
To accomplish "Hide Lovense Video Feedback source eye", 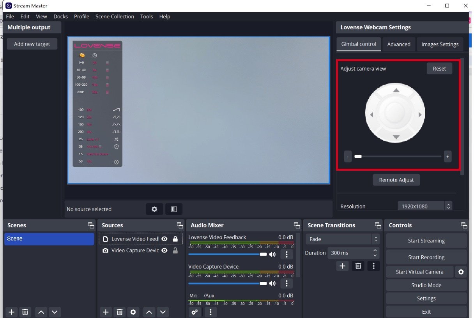I will click(x=164, y=239).
